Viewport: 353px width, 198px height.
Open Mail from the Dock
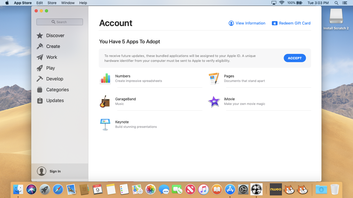pyautogui.click(x=71, y=190)
